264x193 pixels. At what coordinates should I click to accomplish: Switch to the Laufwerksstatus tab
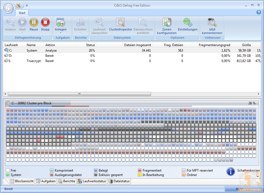(x=92, y=181)
